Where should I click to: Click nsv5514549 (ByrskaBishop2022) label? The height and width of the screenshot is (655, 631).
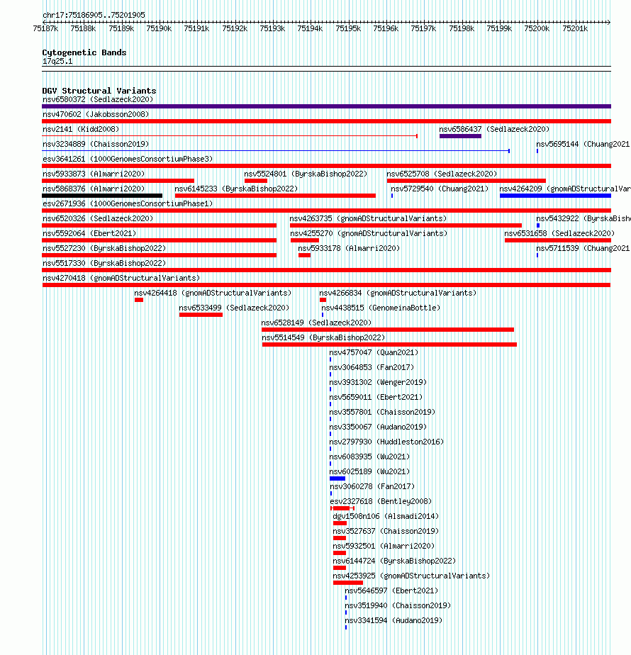coord(323,338)
